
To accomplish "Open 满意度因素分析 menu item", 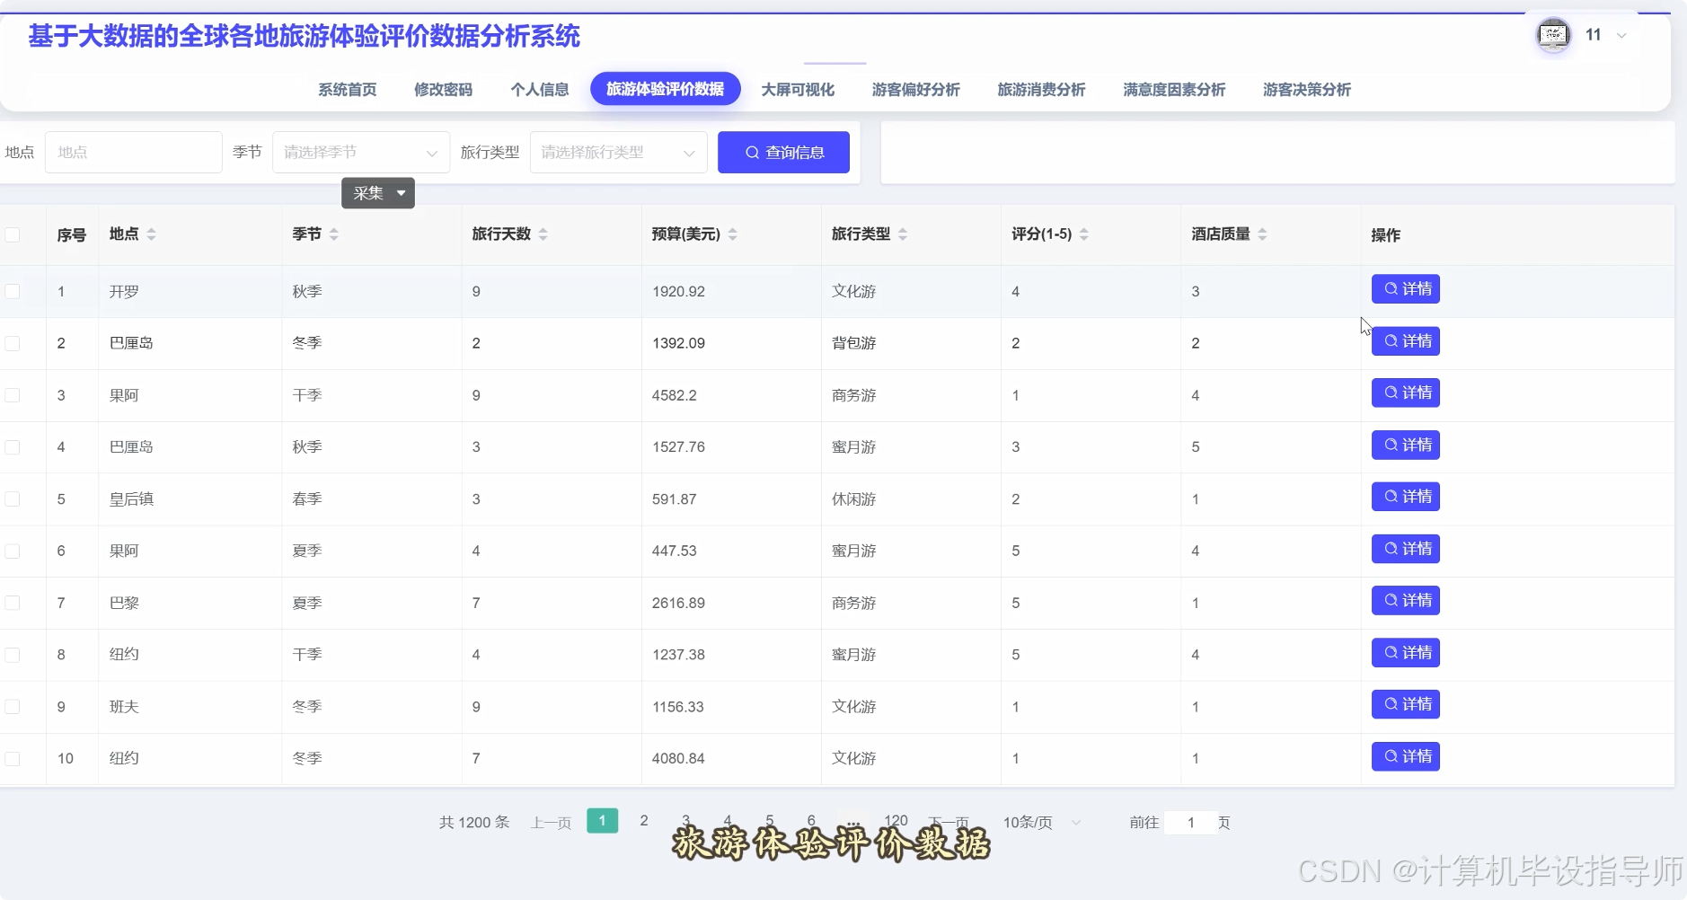I will pyautogui.click(x=1174, y=90).
